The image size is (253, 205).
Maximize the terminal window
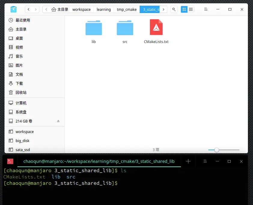229,161
